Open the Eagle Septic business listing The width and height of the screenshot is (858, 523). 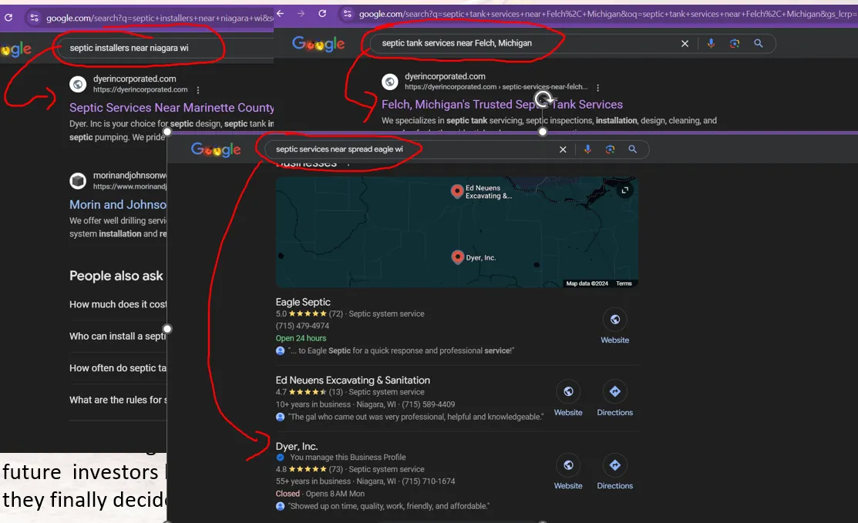(x=303, y=302)
